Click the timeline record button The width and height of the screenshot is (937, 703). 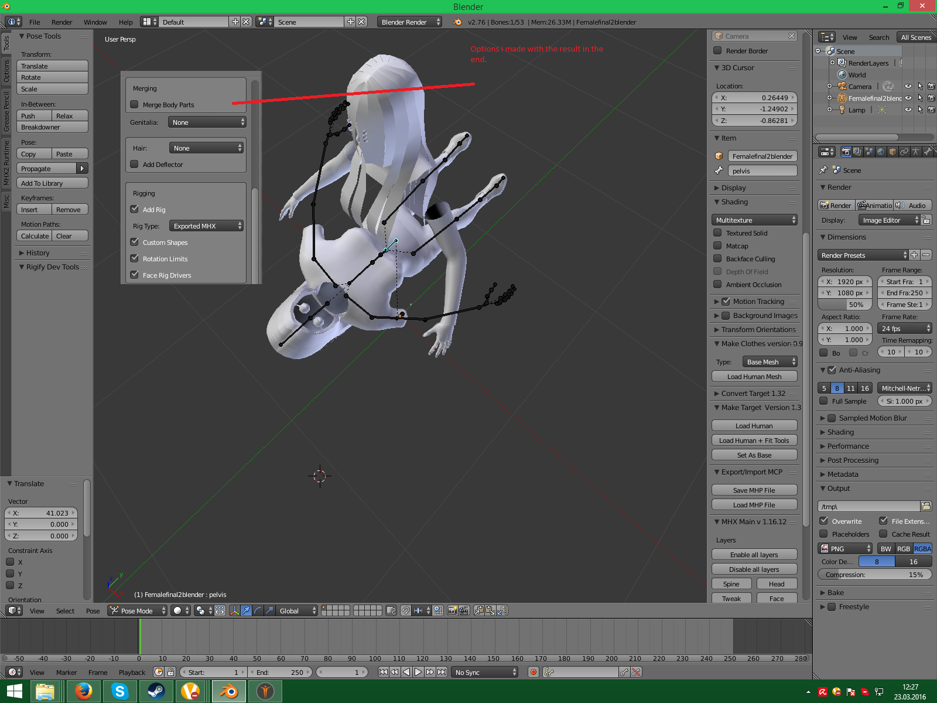click(534, 672)
